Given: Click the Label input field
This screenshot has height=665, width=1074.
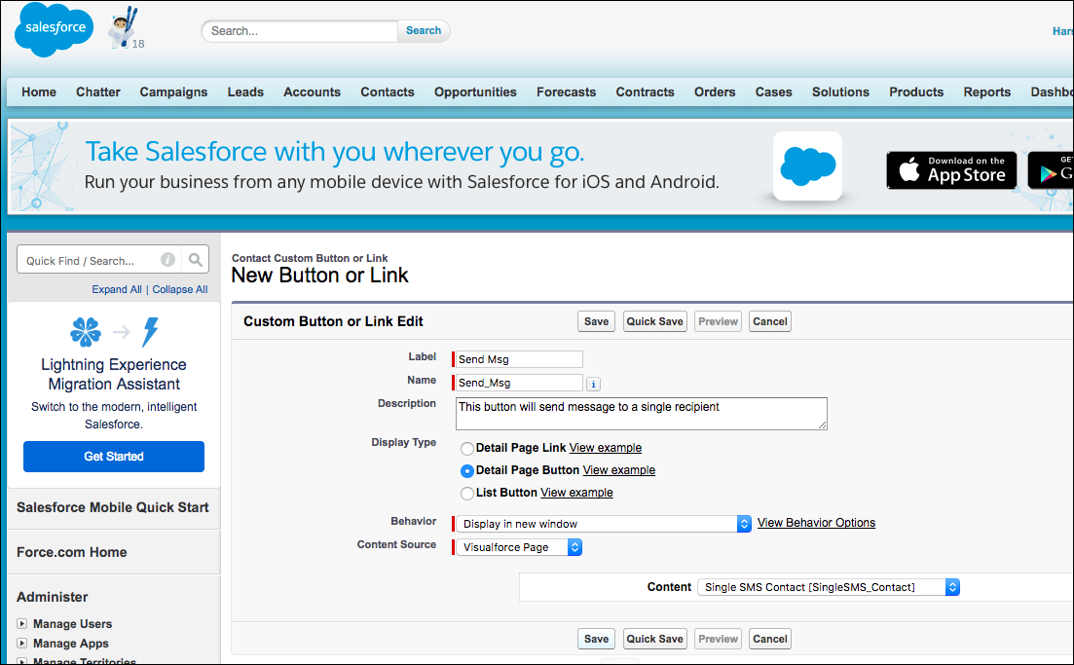Looking at the screenshot, I should pyautogui.click(x=519, y=359).
